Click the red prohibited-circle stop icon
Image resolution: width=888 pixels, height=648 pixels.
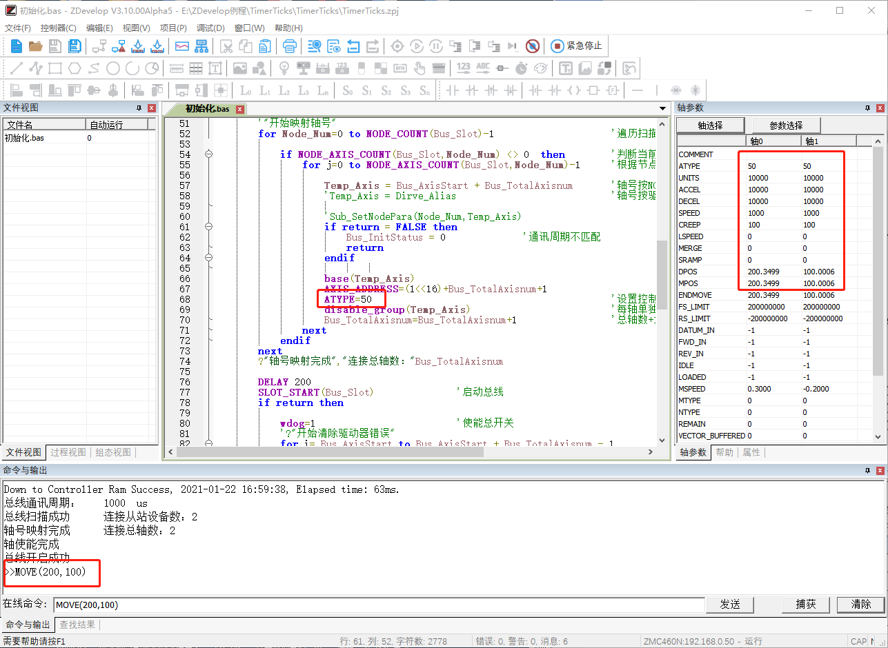coord(532,46)
